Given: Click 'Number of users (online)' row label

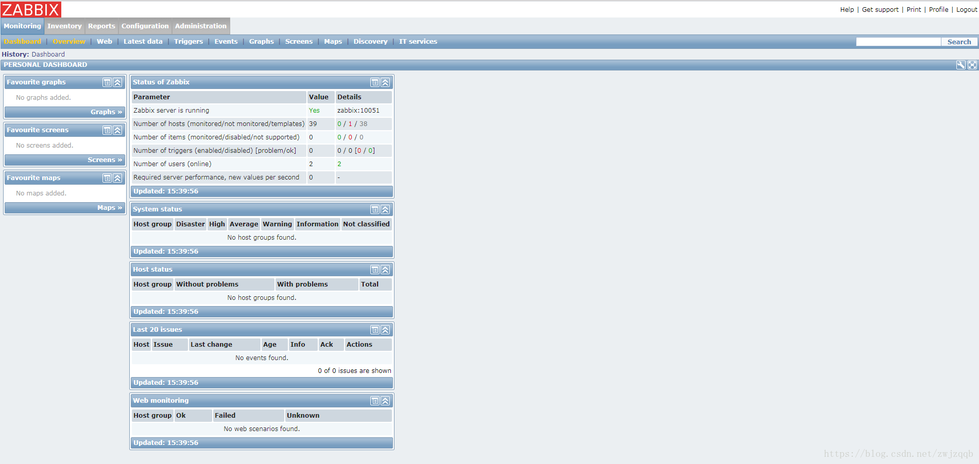Looking at the screenshot, I should (172, 164).
